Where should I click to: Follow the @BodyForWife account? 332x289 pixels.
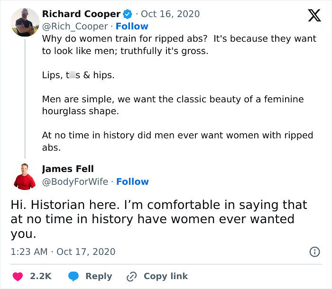point(132,181)
